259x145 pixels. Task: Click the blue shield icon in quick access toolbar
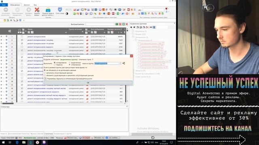pyautogui.click(x=20, y=21)
